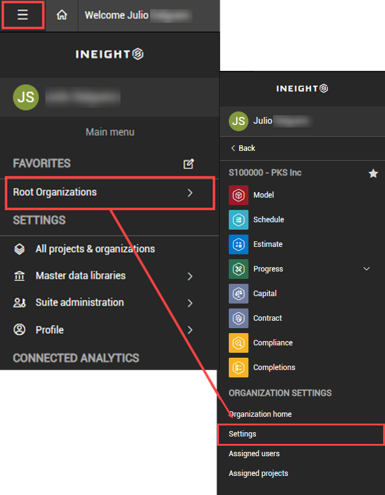Select Settings under Organization Settings
Screen dimensions: 385x495
tap(242, 434)
